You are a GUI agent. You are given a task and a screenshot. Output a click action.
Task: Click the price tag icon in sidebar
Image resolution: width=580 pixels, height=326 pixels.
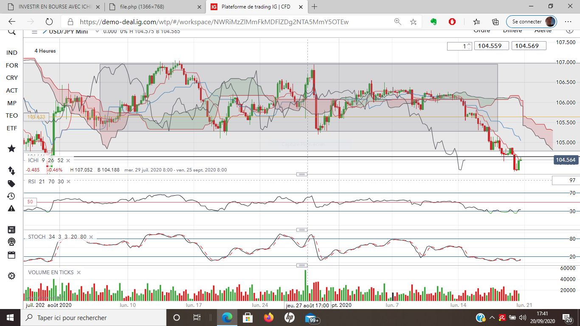click(x=11, y=183)
